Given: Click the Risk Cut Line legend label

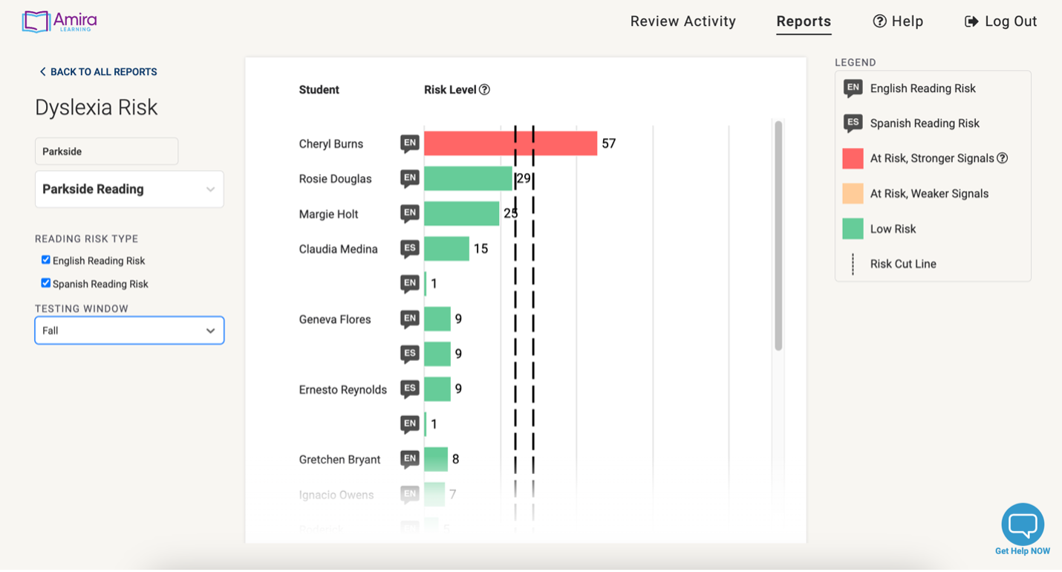Looking at the screenshot, I should click(903, 264).
